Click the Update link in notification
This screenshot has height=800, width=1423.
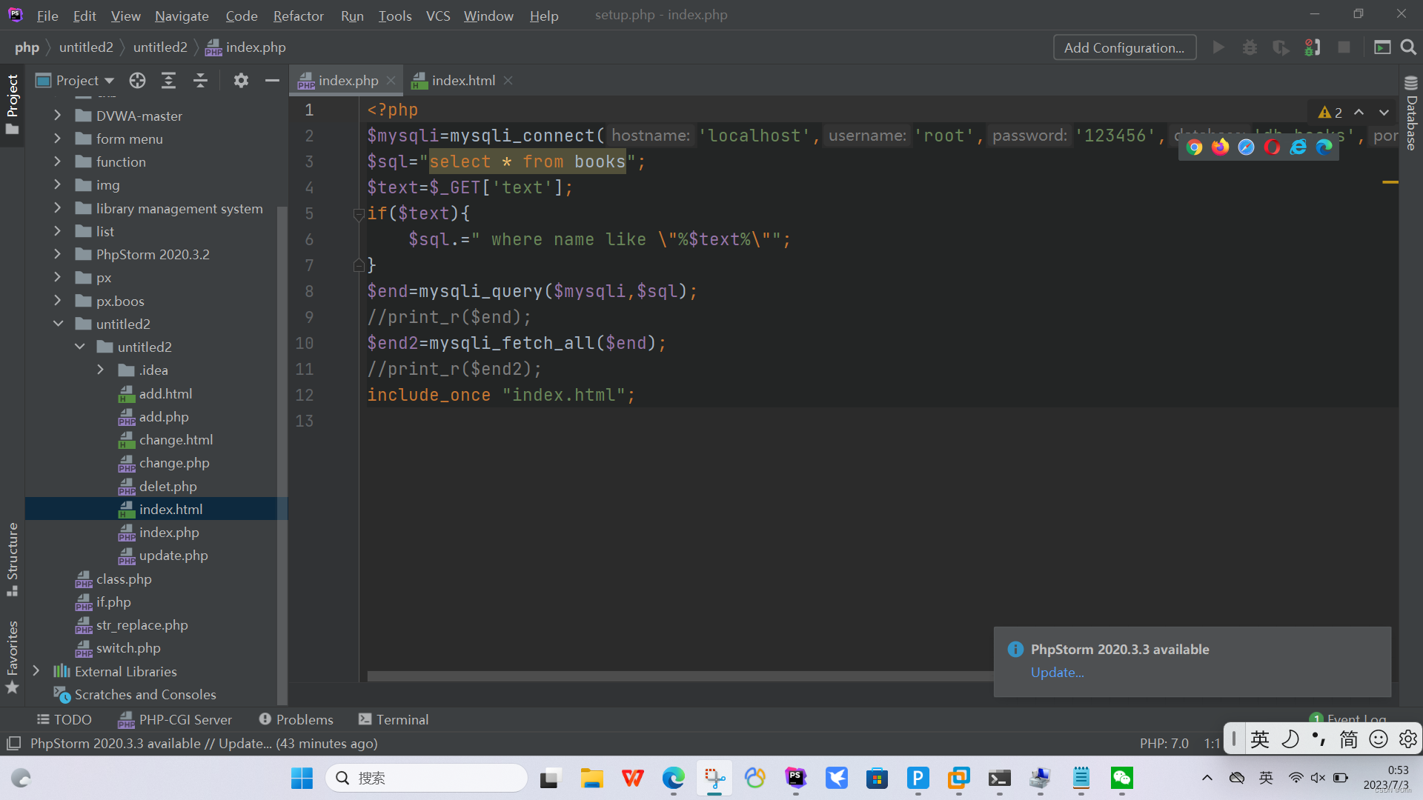coord(1057,673)
